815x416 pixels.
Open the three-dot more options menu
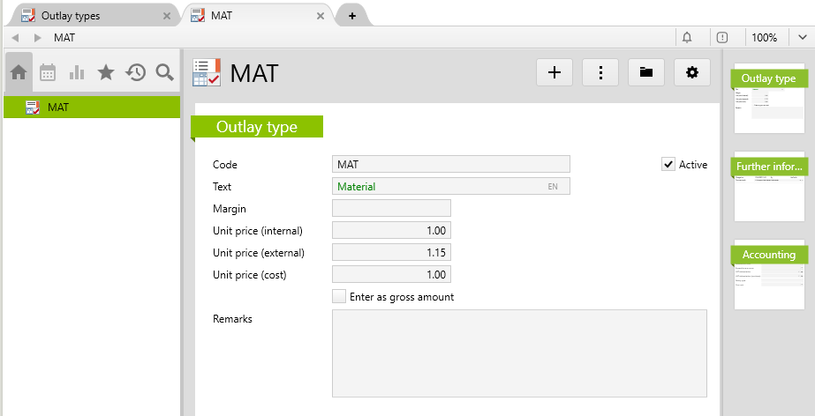[x=600, y=73]
